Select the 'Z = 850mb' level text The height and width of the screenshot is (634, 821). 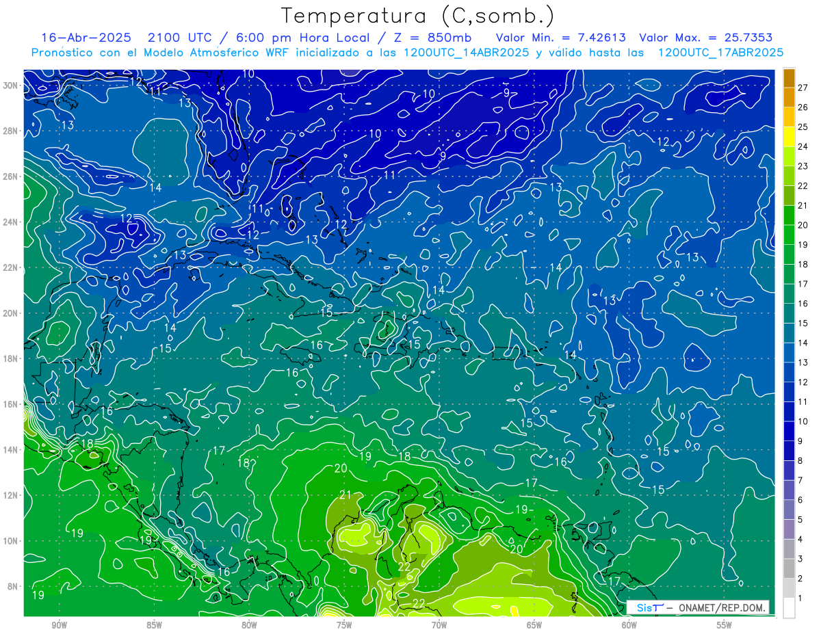431,38
